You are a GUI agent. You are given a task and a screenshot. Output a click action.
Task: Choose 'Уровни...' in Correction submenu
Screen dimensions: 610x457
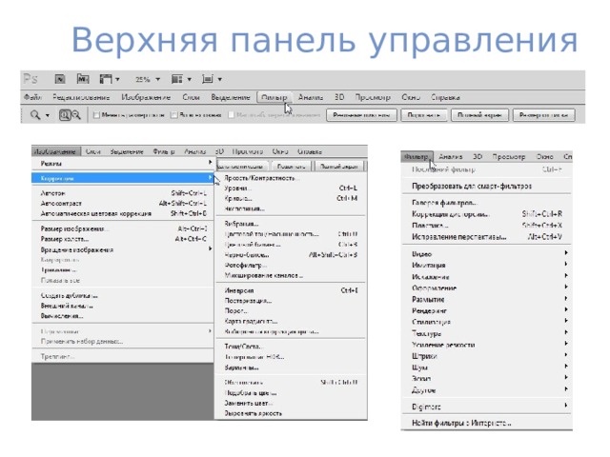point(237,189)
